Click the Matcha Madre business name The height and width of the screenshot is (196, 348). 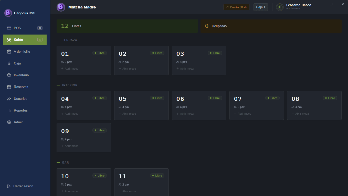click(x=82, y=7)
